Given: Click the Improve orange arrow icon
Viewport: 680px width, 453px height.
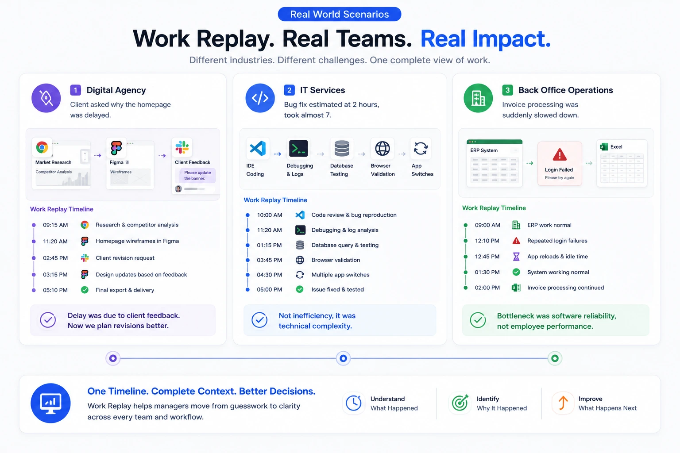Looking at the screenshot, I should pyautogui.click(x=563, y=403).
